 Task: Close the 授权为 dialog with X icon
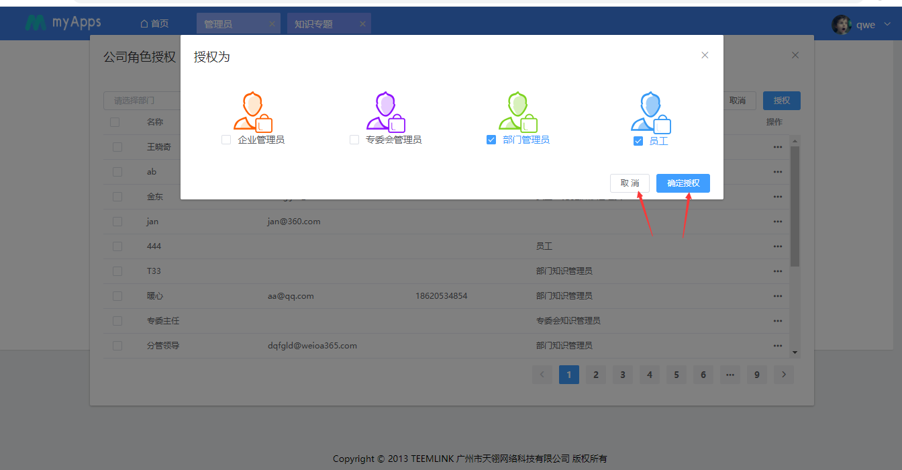[705, 55]
